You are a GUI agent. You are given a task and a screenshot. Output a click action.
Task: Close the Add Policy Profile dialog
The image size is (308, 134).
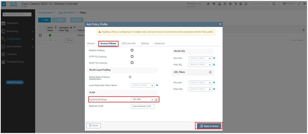pos(220,24)
